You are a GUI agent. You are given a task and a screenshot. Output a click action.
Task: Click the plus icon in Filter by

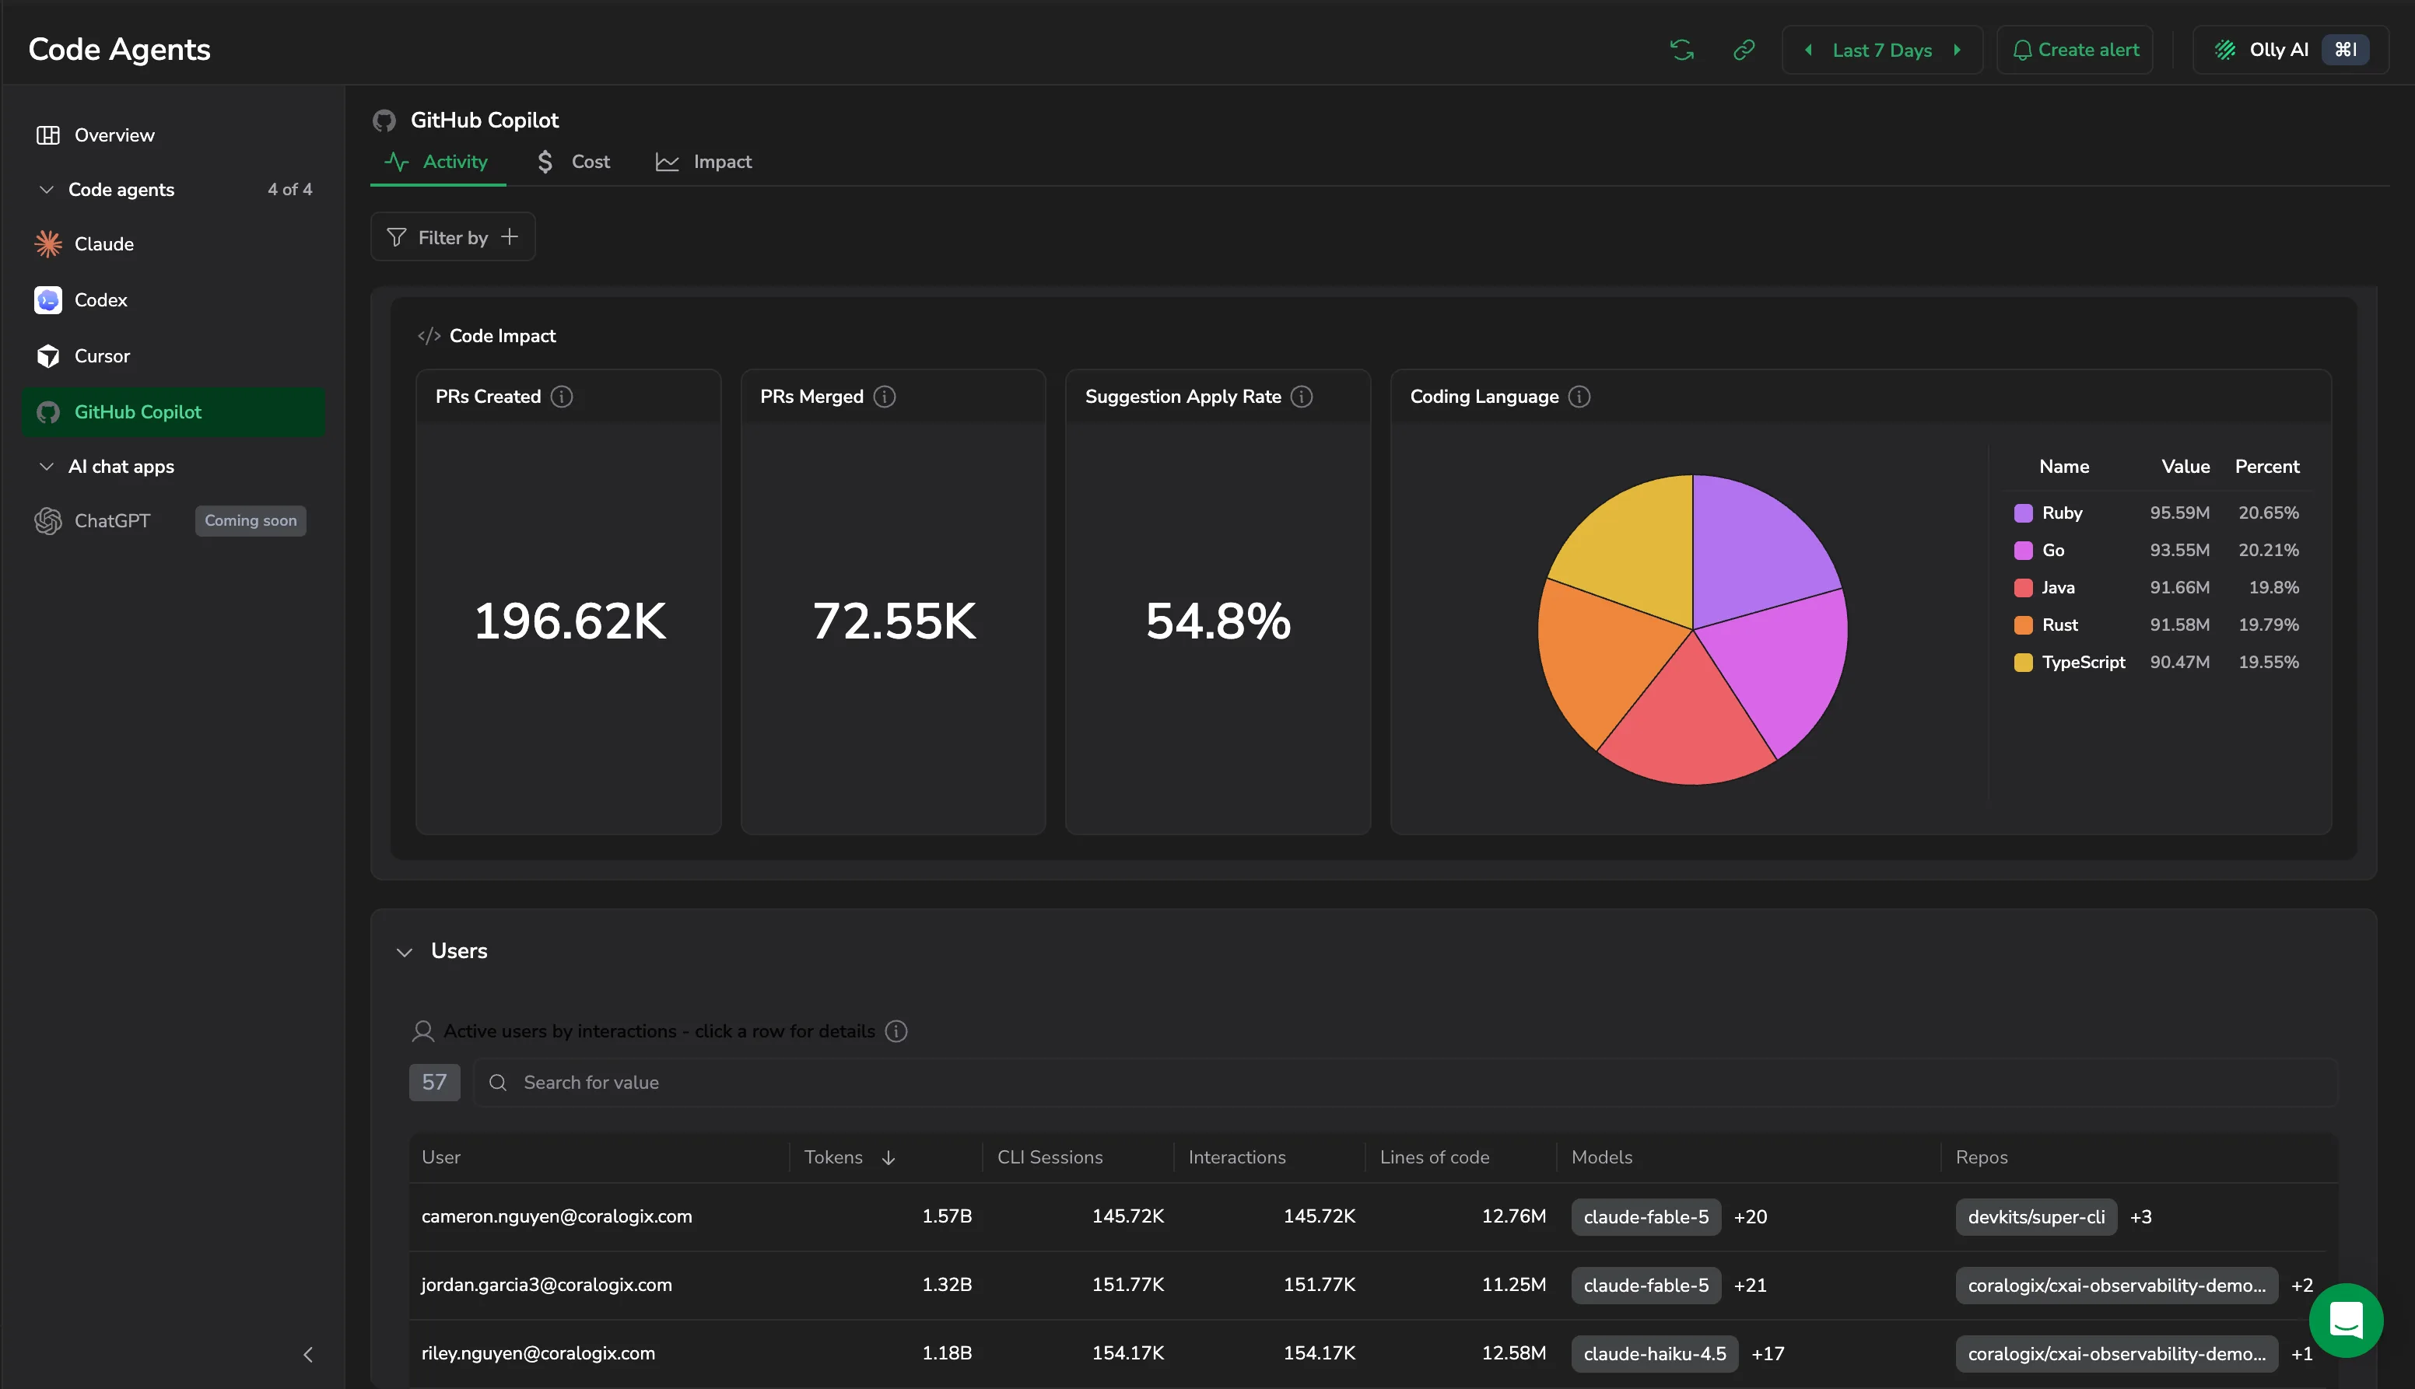[x=510, y=236]
